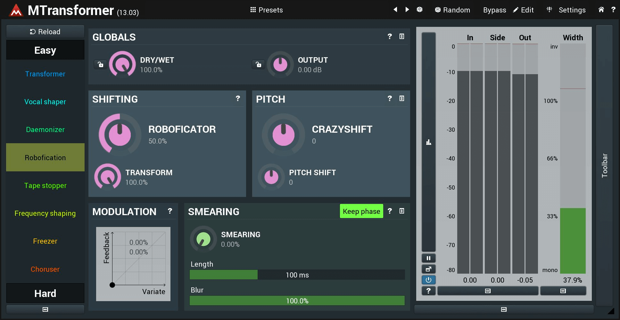Click the meter pop-out window icon

click(428, 269)
